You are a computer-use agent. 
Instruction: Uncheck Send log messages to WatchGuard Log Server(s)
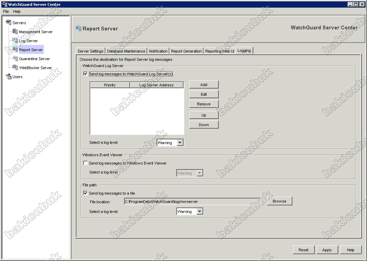(85, 74)
